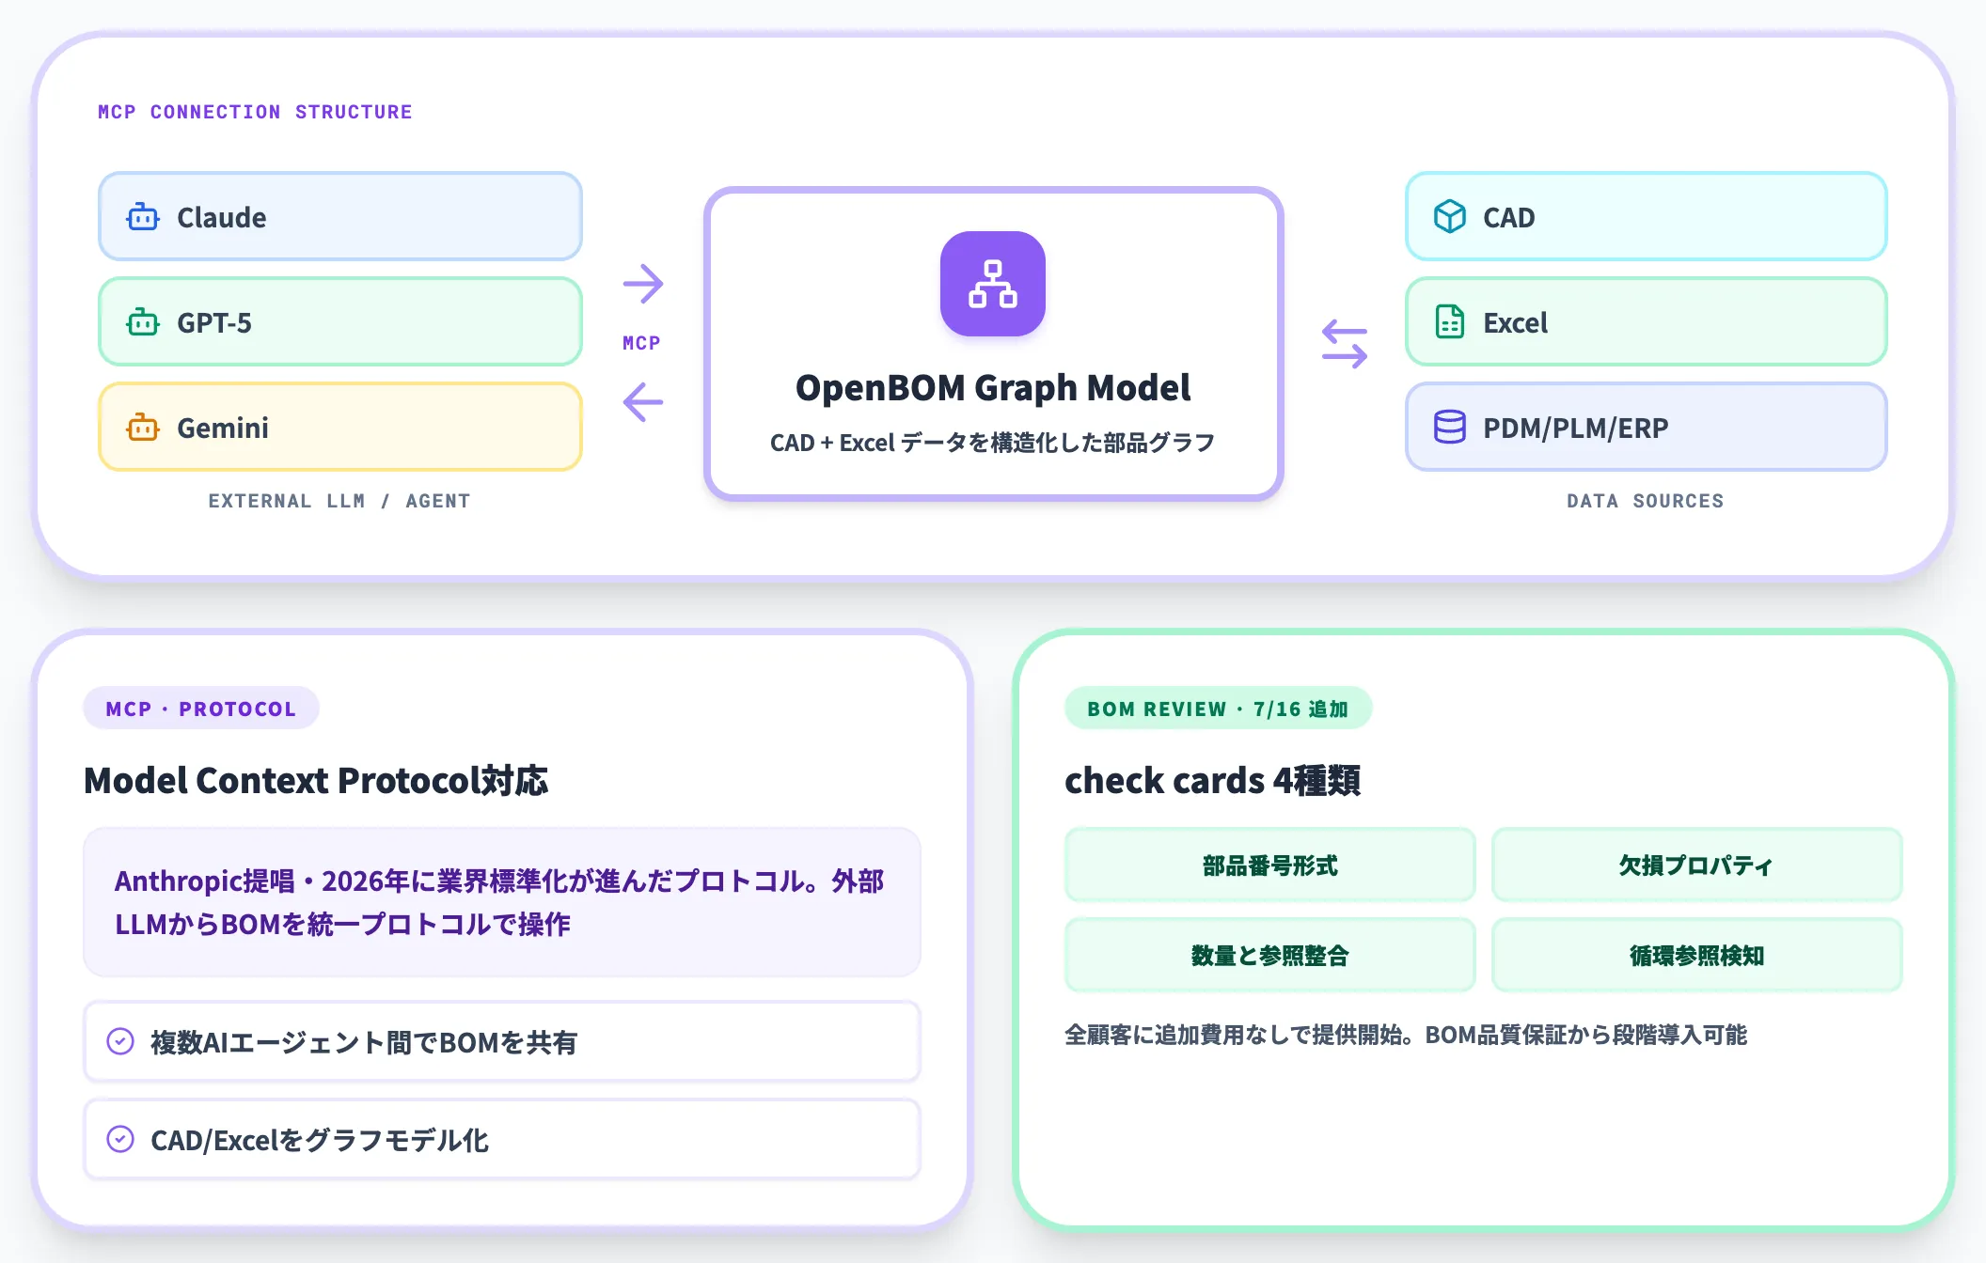
Task: Select the Claude agent card
Action: [x=340, y=216]
